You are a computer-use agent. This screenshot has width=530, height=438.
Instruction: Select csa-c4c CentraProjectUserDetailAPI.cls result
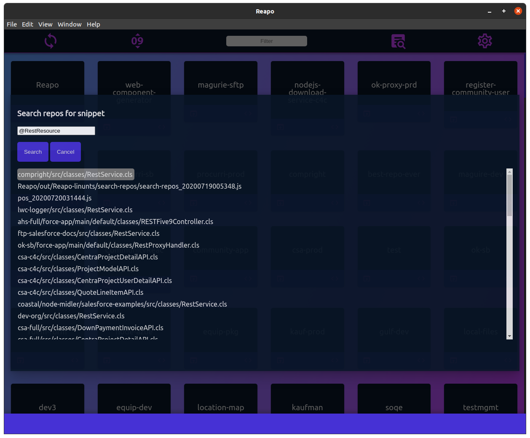tap(95, 280)
